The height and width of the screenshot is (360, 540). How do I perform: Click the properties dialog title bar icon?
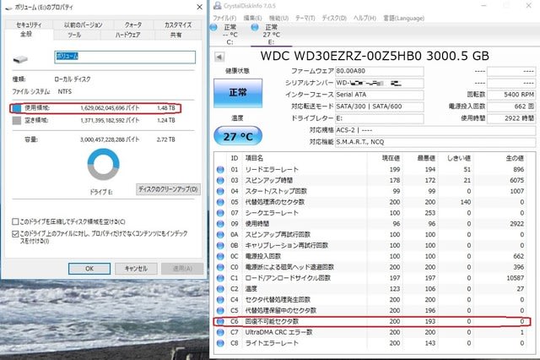point(9,8)
